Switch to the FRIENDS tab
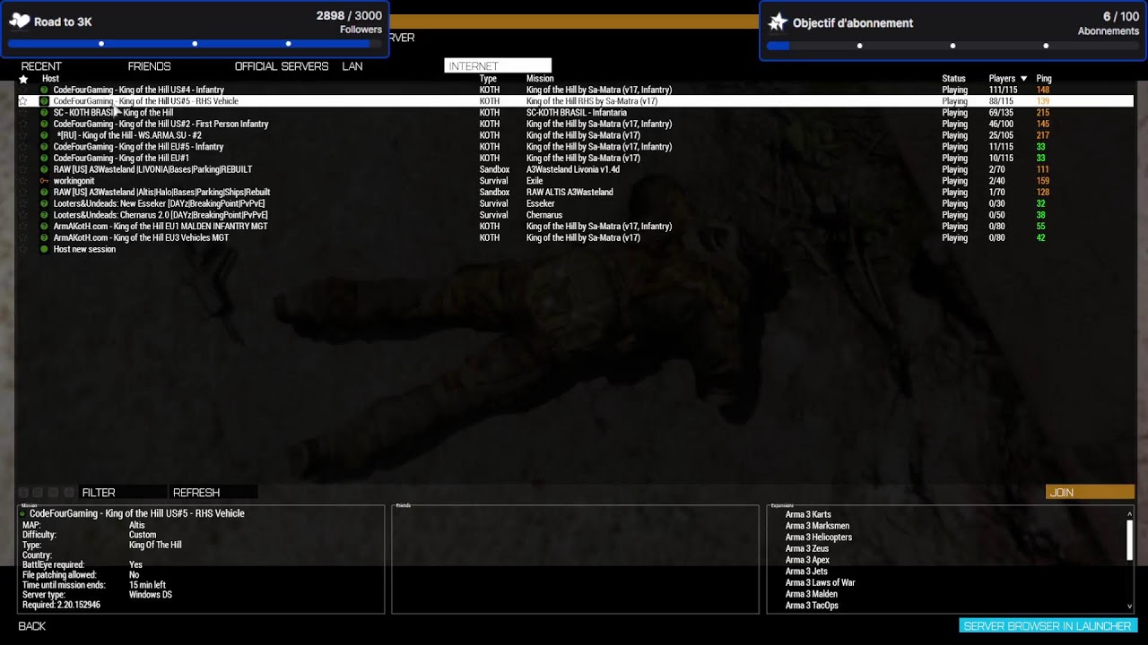 tap(149, 66)
